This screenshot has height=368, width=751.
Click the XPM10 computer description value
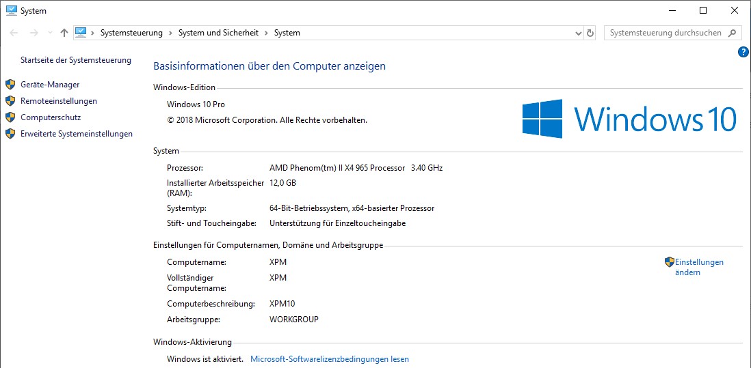(282, 304)
